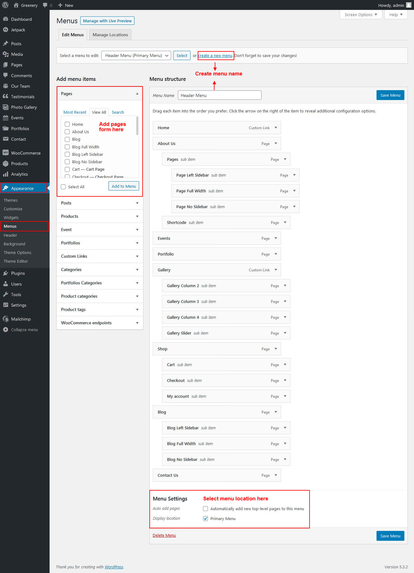Image resolution: width=414 pixels, height=573 pixels.
Task: Open the Select a menu to edit dropdown
Action: point(136,55)
